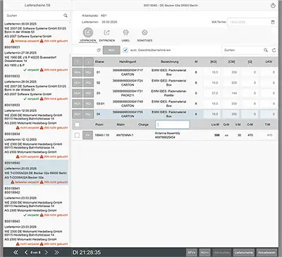Click value help icon in packaging field

tap(99, 50)
